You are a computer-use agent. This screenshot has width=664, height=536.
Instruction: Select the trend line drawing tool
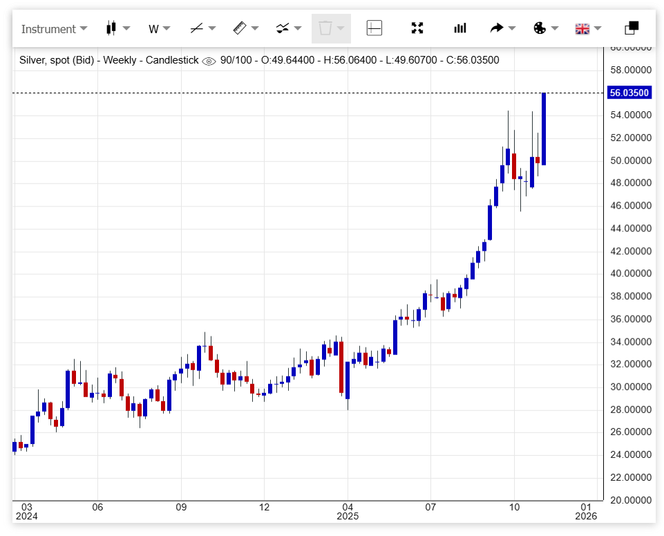click(202, 28)
